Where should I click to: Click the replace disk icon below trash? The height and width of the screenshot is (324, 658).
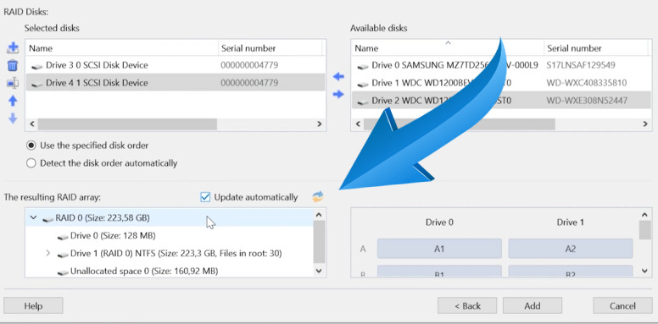(13, 83)
